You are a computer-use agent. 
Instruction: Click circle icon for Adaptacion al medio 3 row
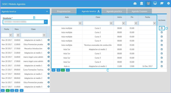[48, 87]
